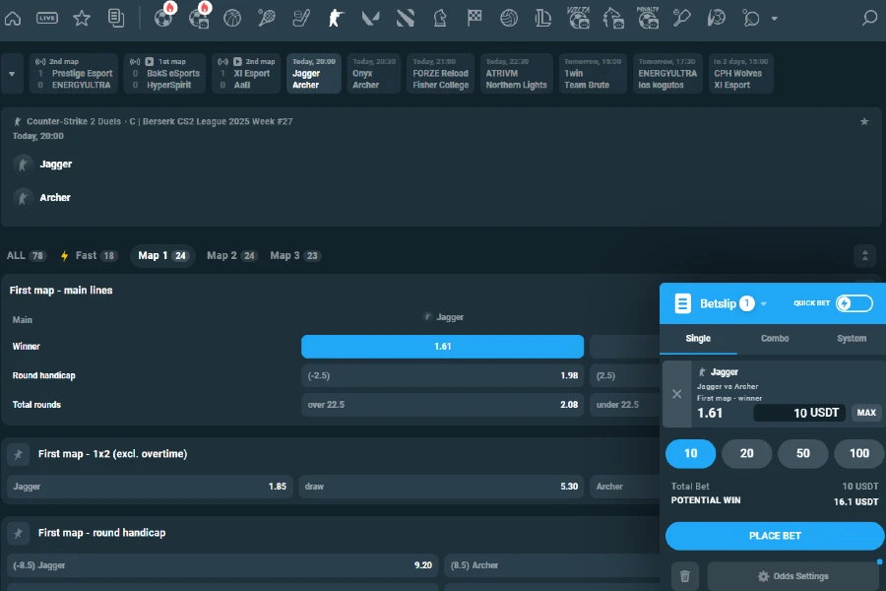Viewport: 886px width, 591px height.
Task: Select the volleyball sport icon
Action: pos(509,18)
